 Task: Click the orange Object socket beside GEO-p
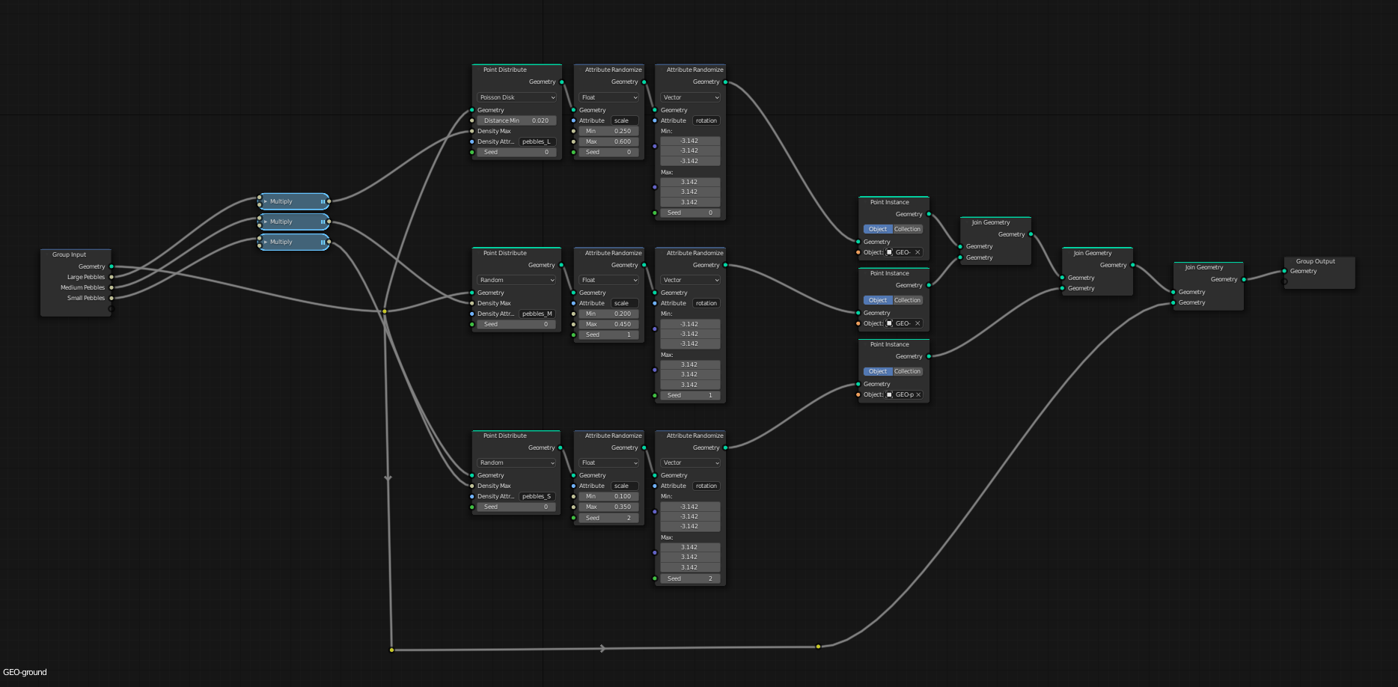click(x=858, y=394)
